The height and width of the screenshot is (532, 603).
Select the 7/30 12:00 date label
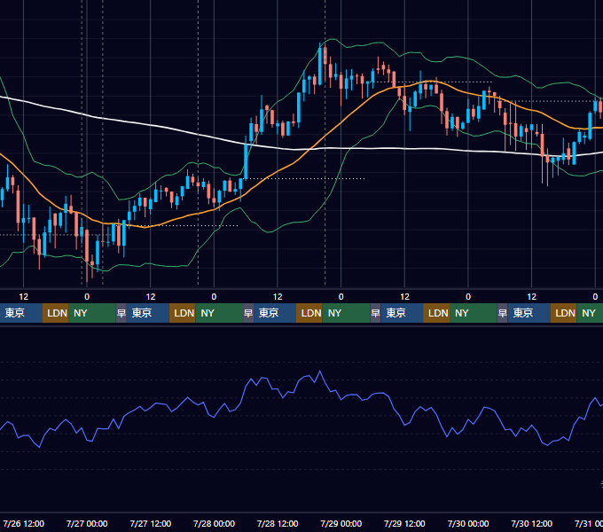(x=531, y=523)
